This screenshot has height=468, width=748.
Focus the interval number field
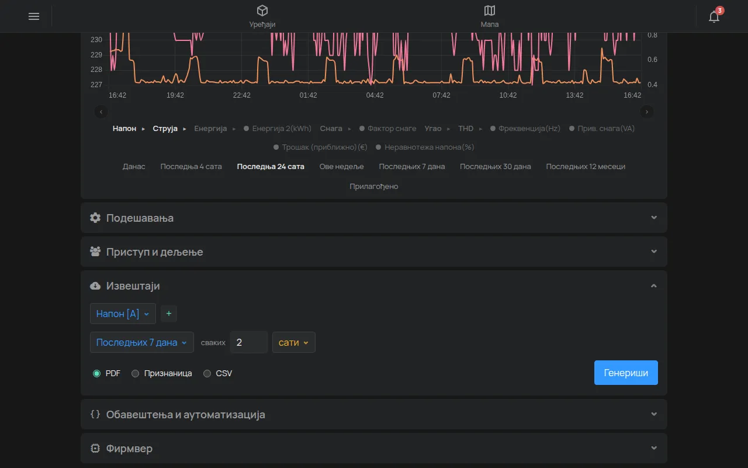point(249,342)
